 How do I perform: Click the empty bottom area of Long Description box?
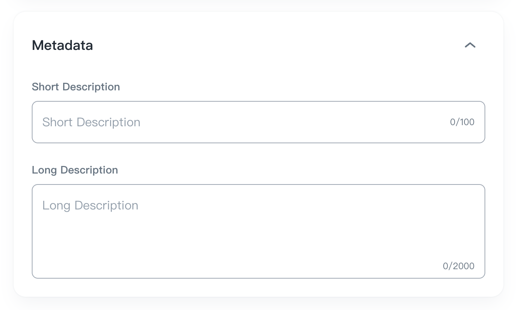coord(227,265)
